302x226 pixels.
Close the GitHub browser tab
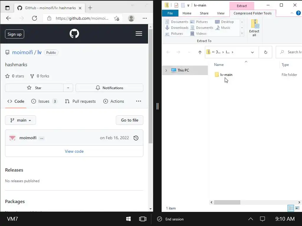coord(80,8)
